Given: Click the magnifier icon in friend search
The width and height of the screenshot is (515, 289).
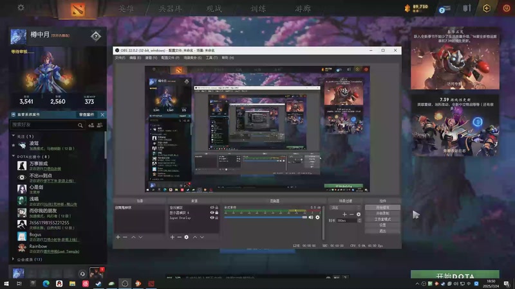Looking at the screenshot, I should (80, 125).
